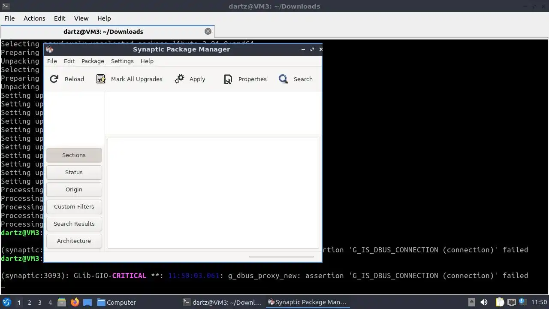Open the terminal's View menu
The height and width of the screenshot is (309, 549).
tap(81, 18)
